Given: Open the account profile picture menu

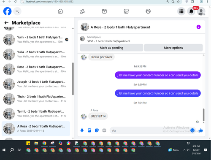Looking at the screenshot, I should (x=201, y=11).
